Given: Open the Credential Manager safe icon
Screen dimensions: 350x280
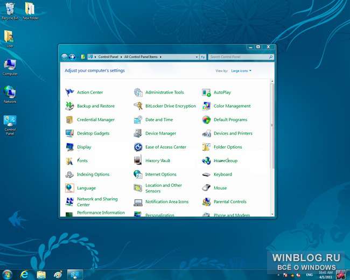Looking at the screenshot, I should coord(69,120).
